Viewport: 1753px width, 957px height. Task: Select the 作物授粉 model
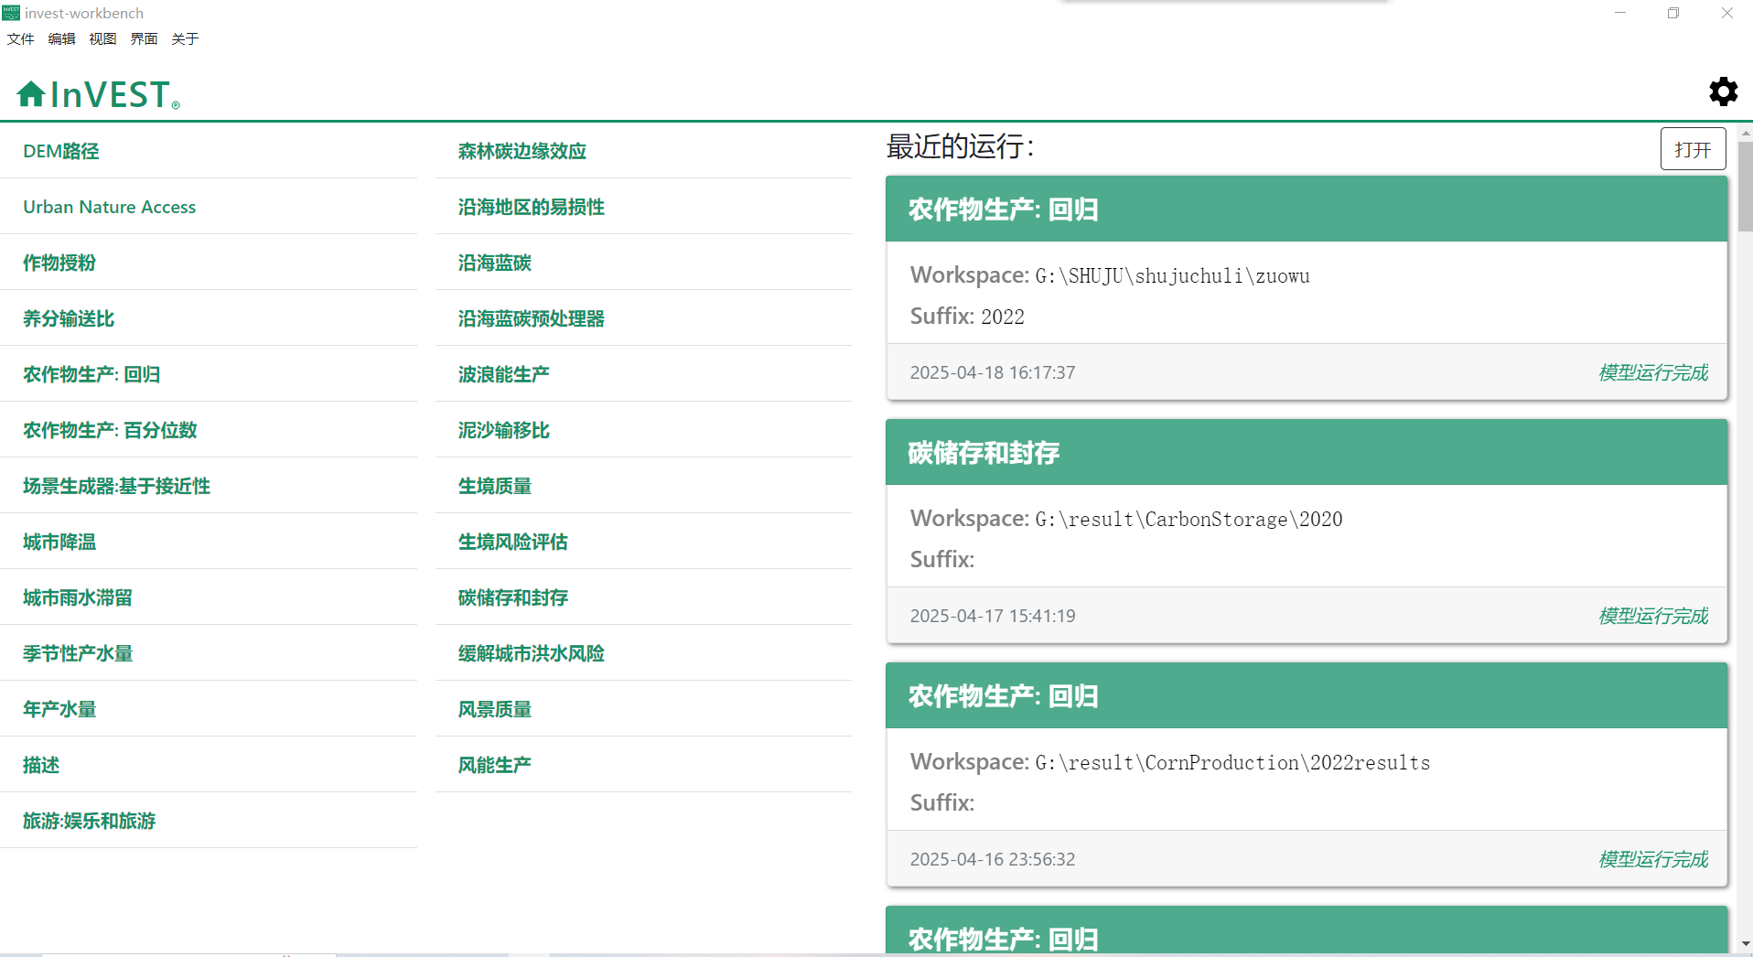point(209,263)
